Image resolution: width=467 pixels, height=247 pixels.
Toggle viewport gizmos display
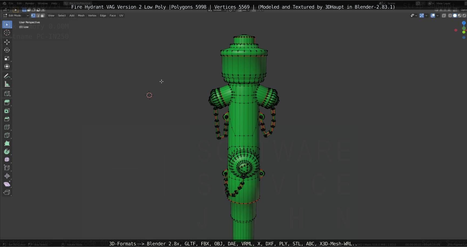tap(422, 16)
